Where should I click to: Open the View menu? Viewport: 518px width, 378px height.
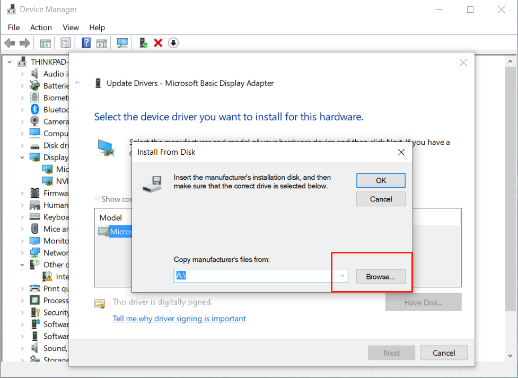[71, 28]
